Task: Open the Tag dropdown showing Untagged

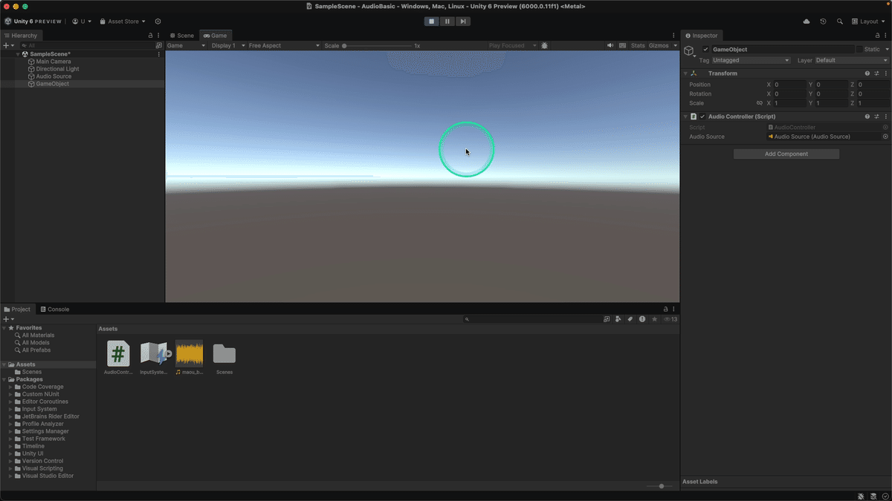Action: [x=749, y=60]
